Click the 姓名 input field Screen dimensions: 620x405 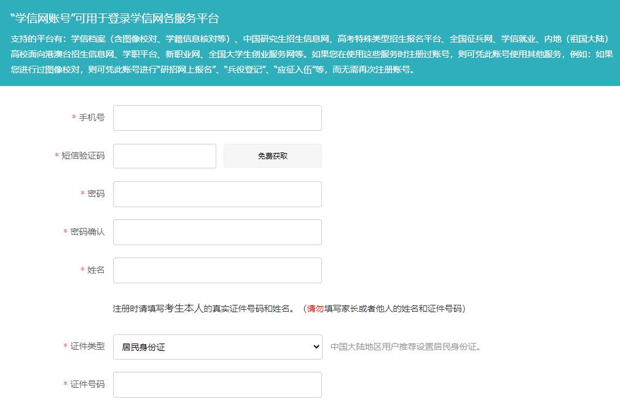218,270
